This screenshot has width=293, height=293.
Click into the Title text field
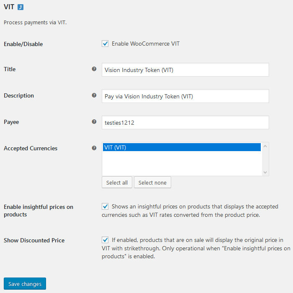[x=185, y=70]
